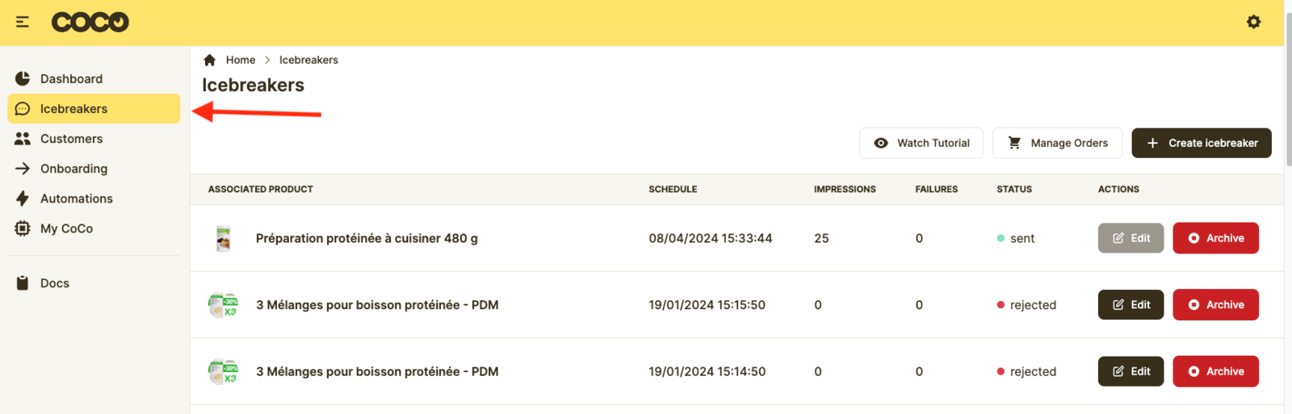The width and height of the screenshot is (1292, 414).
Task: Click the hamburger menu icon
Action: (23, 22)
